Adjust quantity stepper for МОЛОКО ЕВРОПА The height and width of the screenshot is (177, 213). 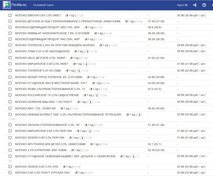pyautogui.click(x=67, y=16)
